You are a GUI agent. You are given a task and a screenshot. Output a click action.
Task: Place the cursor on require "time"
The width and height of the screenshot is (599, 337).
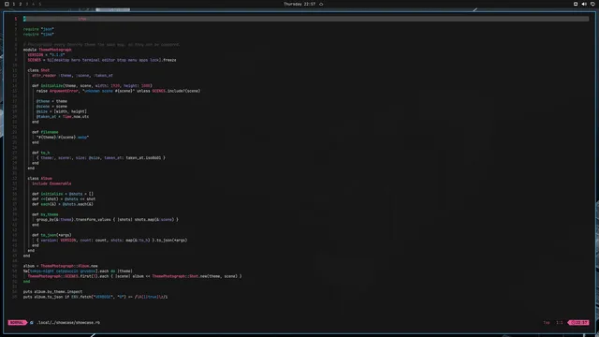(x=38, y=34)
